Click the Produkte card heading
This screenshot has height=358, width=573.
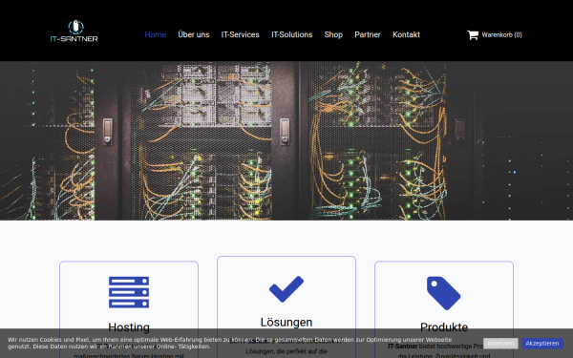coord(444,326)
